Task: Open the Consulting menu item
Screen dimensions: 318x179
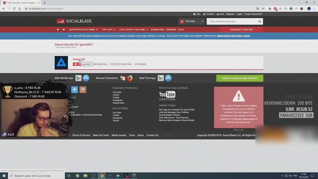Action: pos(157,30)
